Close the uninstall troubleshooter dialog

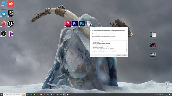click(x=127, y=29)
